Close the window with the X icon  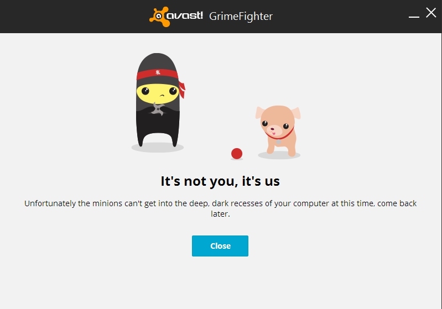(431, 12)
